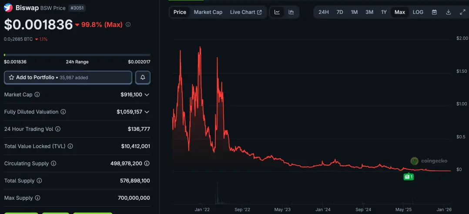Toggle the LOG scale option

(418, 12)
